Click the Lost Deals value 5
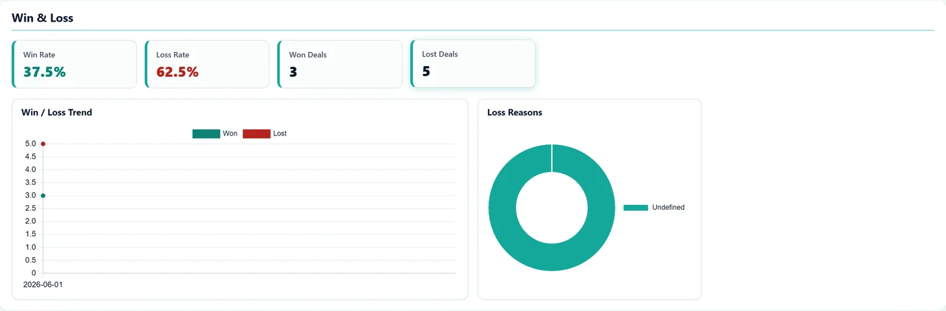946x311 pixels. click(x=426, y=72)
